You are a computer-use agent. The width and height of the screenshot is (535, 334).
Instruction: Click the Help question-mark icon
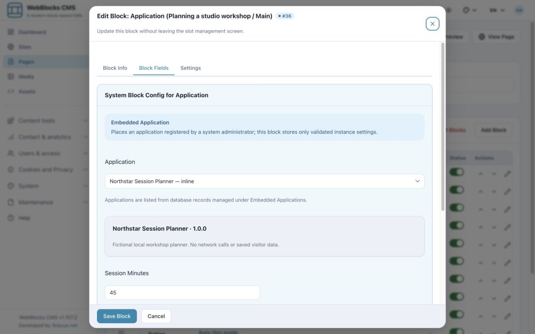tap(11, 218)
